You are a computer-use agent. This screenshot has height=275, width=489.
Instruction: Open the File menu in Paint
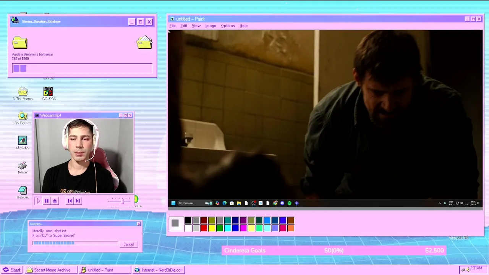(x=172, y=26)
